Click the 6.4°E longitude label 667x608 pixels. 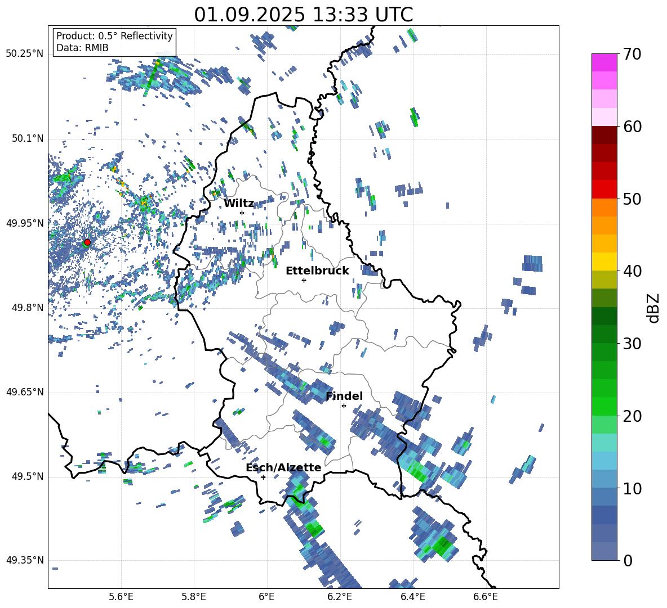(412, 597)
